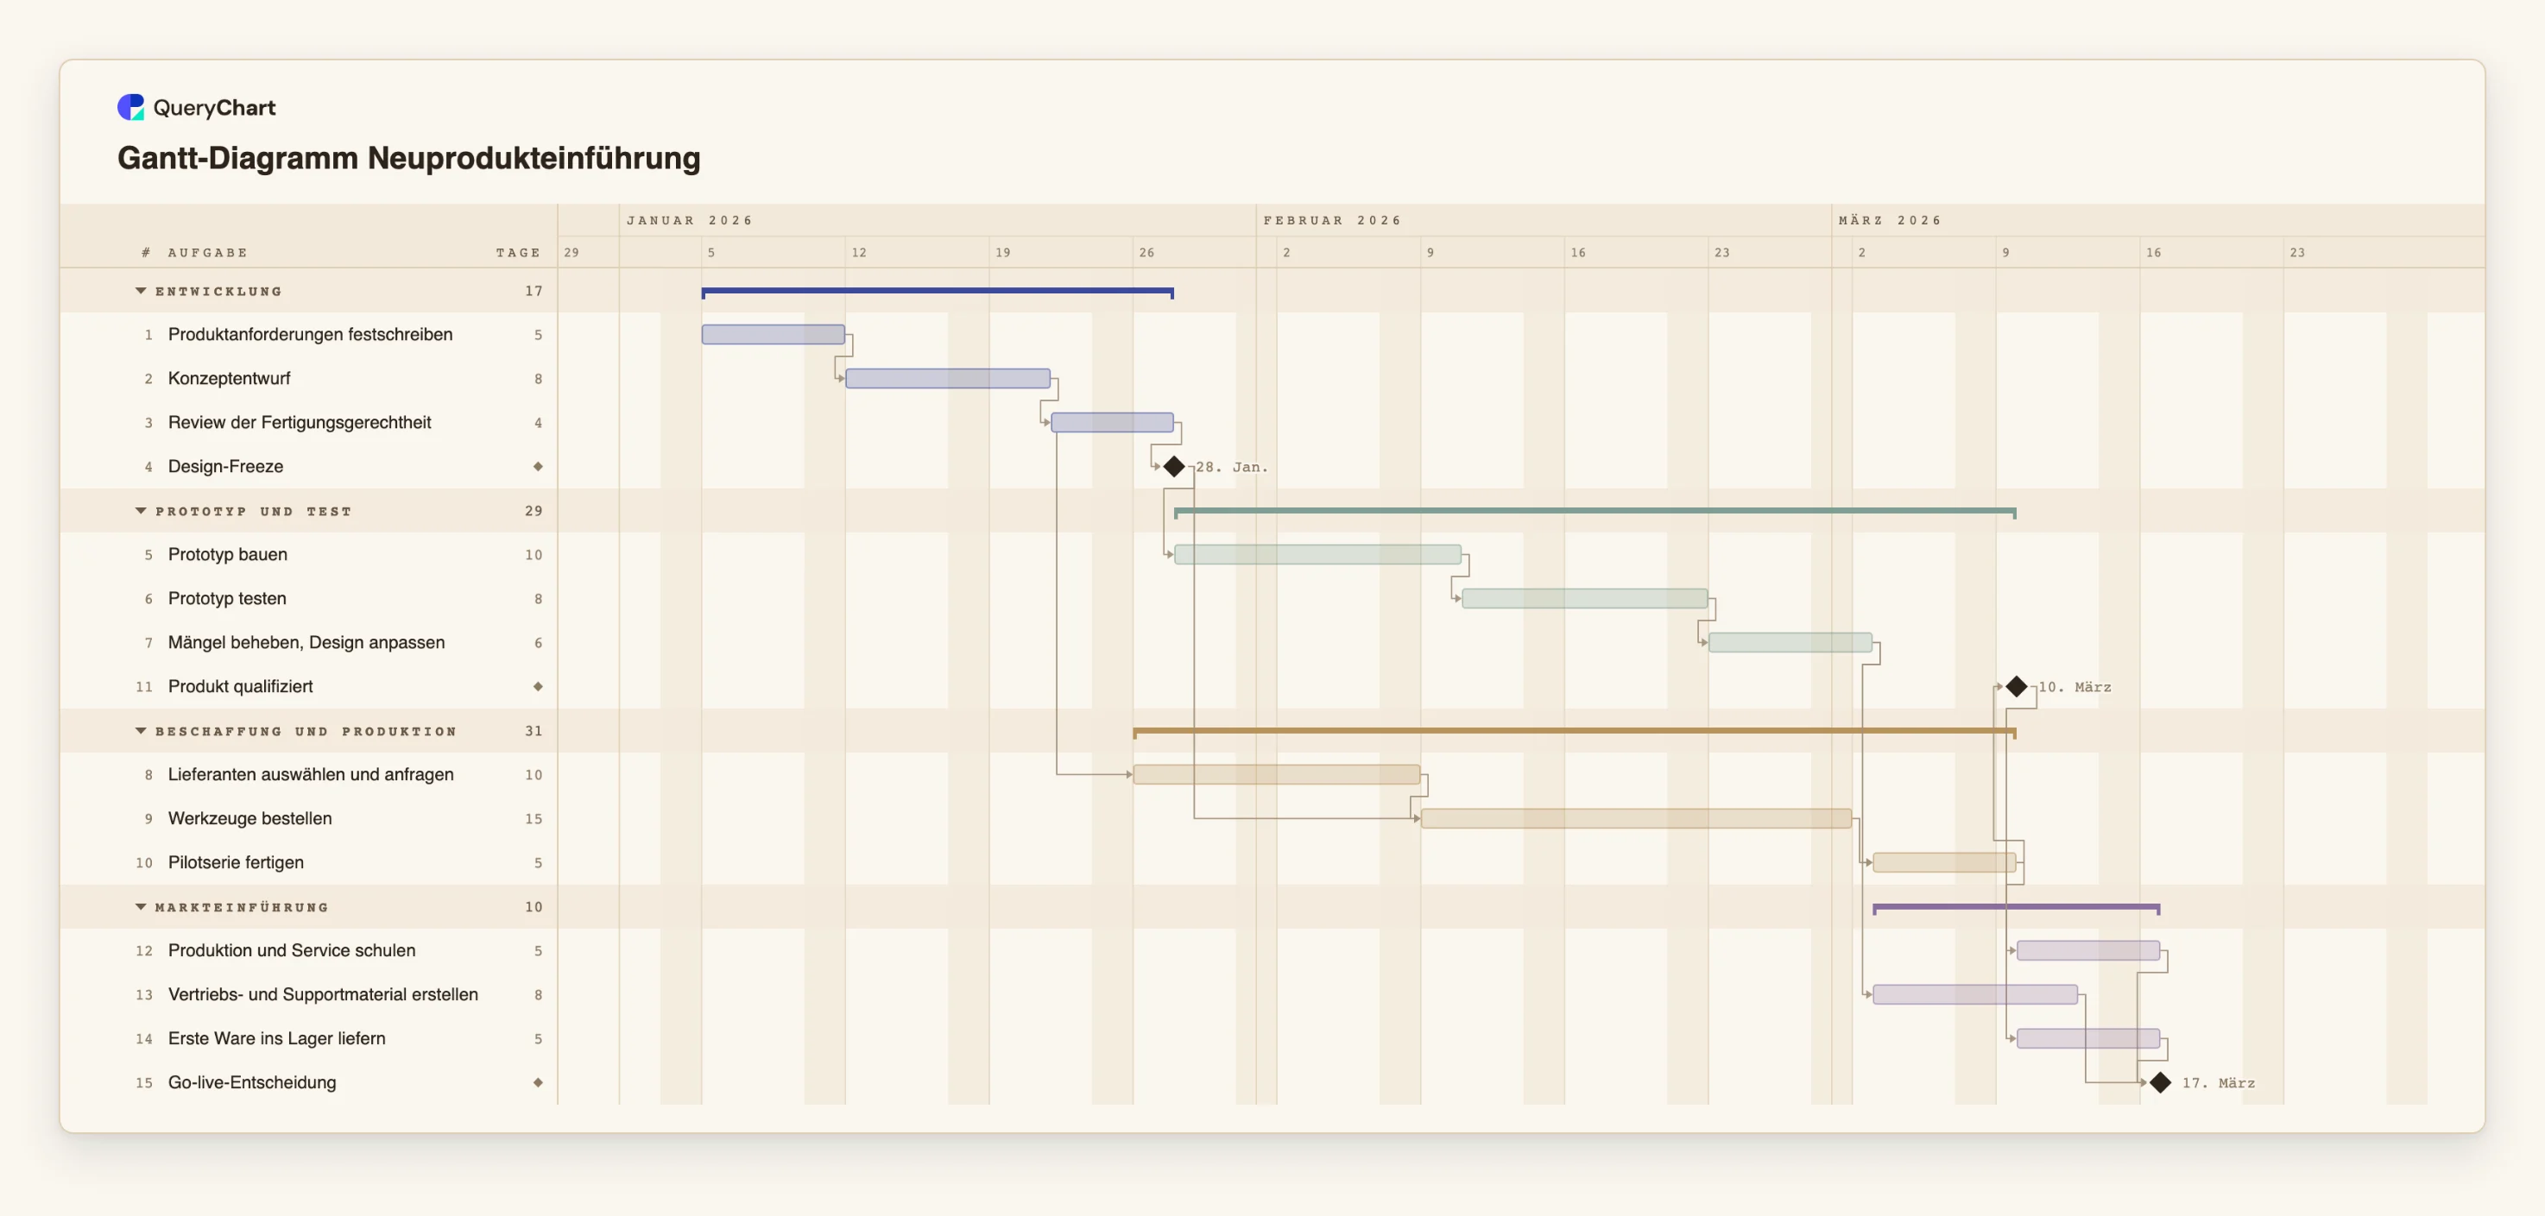
Task: Select the Konzeptentwurf task bar
Action: 947,378
